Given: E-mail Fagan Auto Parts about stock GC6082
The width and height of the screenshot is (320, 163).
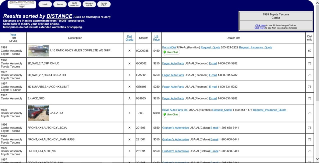Looking at the screenshot, I should (213, 63).
